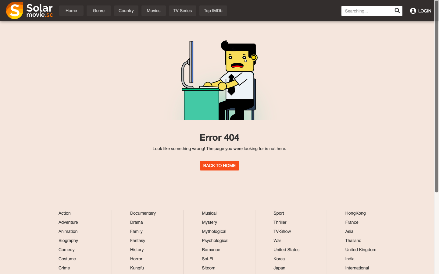
Task: Click the LOGIN link
Action: click(424, 11)
